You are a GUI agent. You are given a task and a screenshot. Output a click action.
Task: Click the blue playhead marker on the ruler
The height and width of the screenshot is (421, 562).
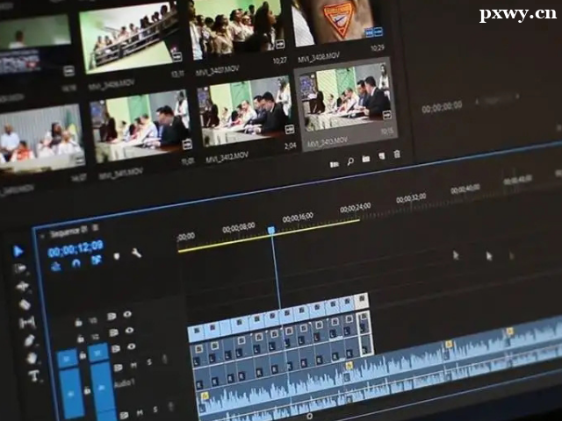(271, 230)
